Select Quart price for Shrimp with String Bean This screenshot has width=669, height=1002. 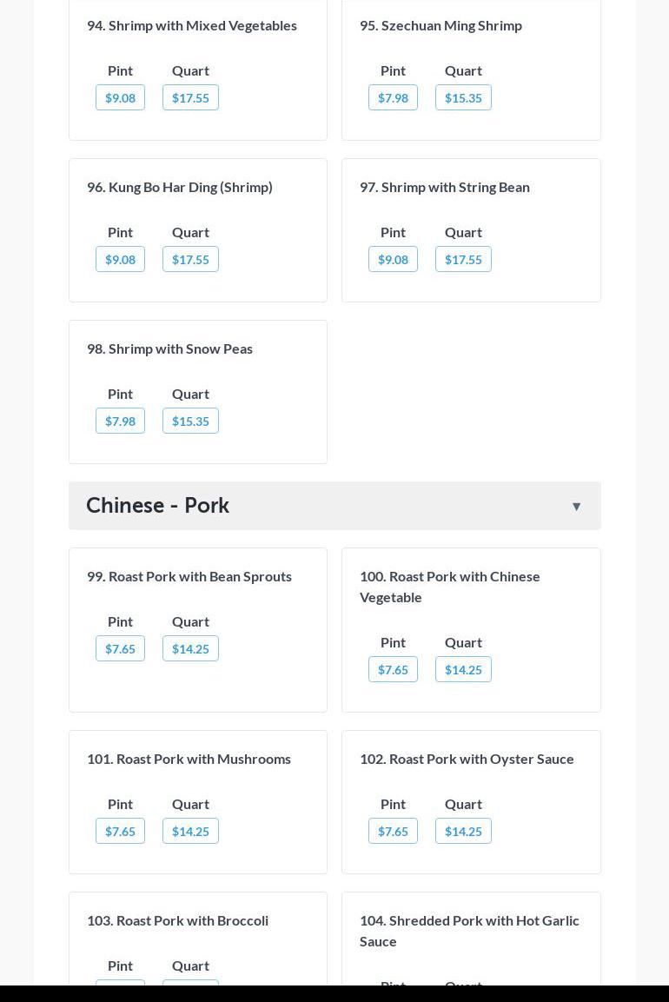pyautogui.click(x=463, y=259)
